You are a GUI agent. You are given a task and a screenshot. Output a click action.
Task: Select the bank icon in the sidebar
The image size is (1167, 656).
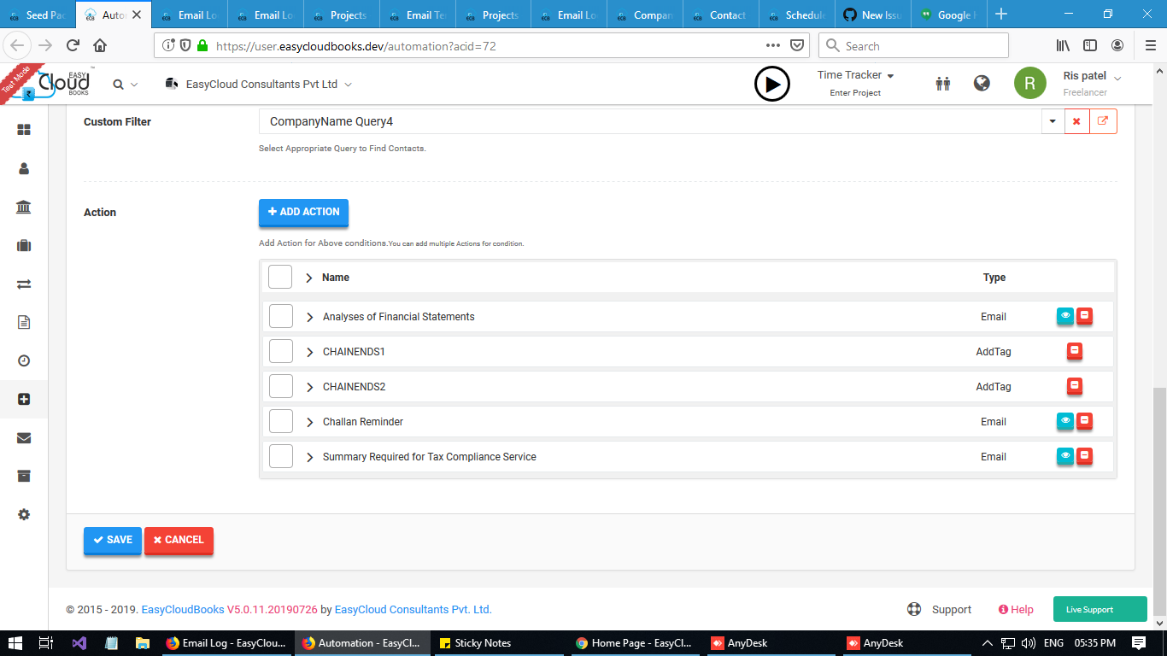point(23,207)
